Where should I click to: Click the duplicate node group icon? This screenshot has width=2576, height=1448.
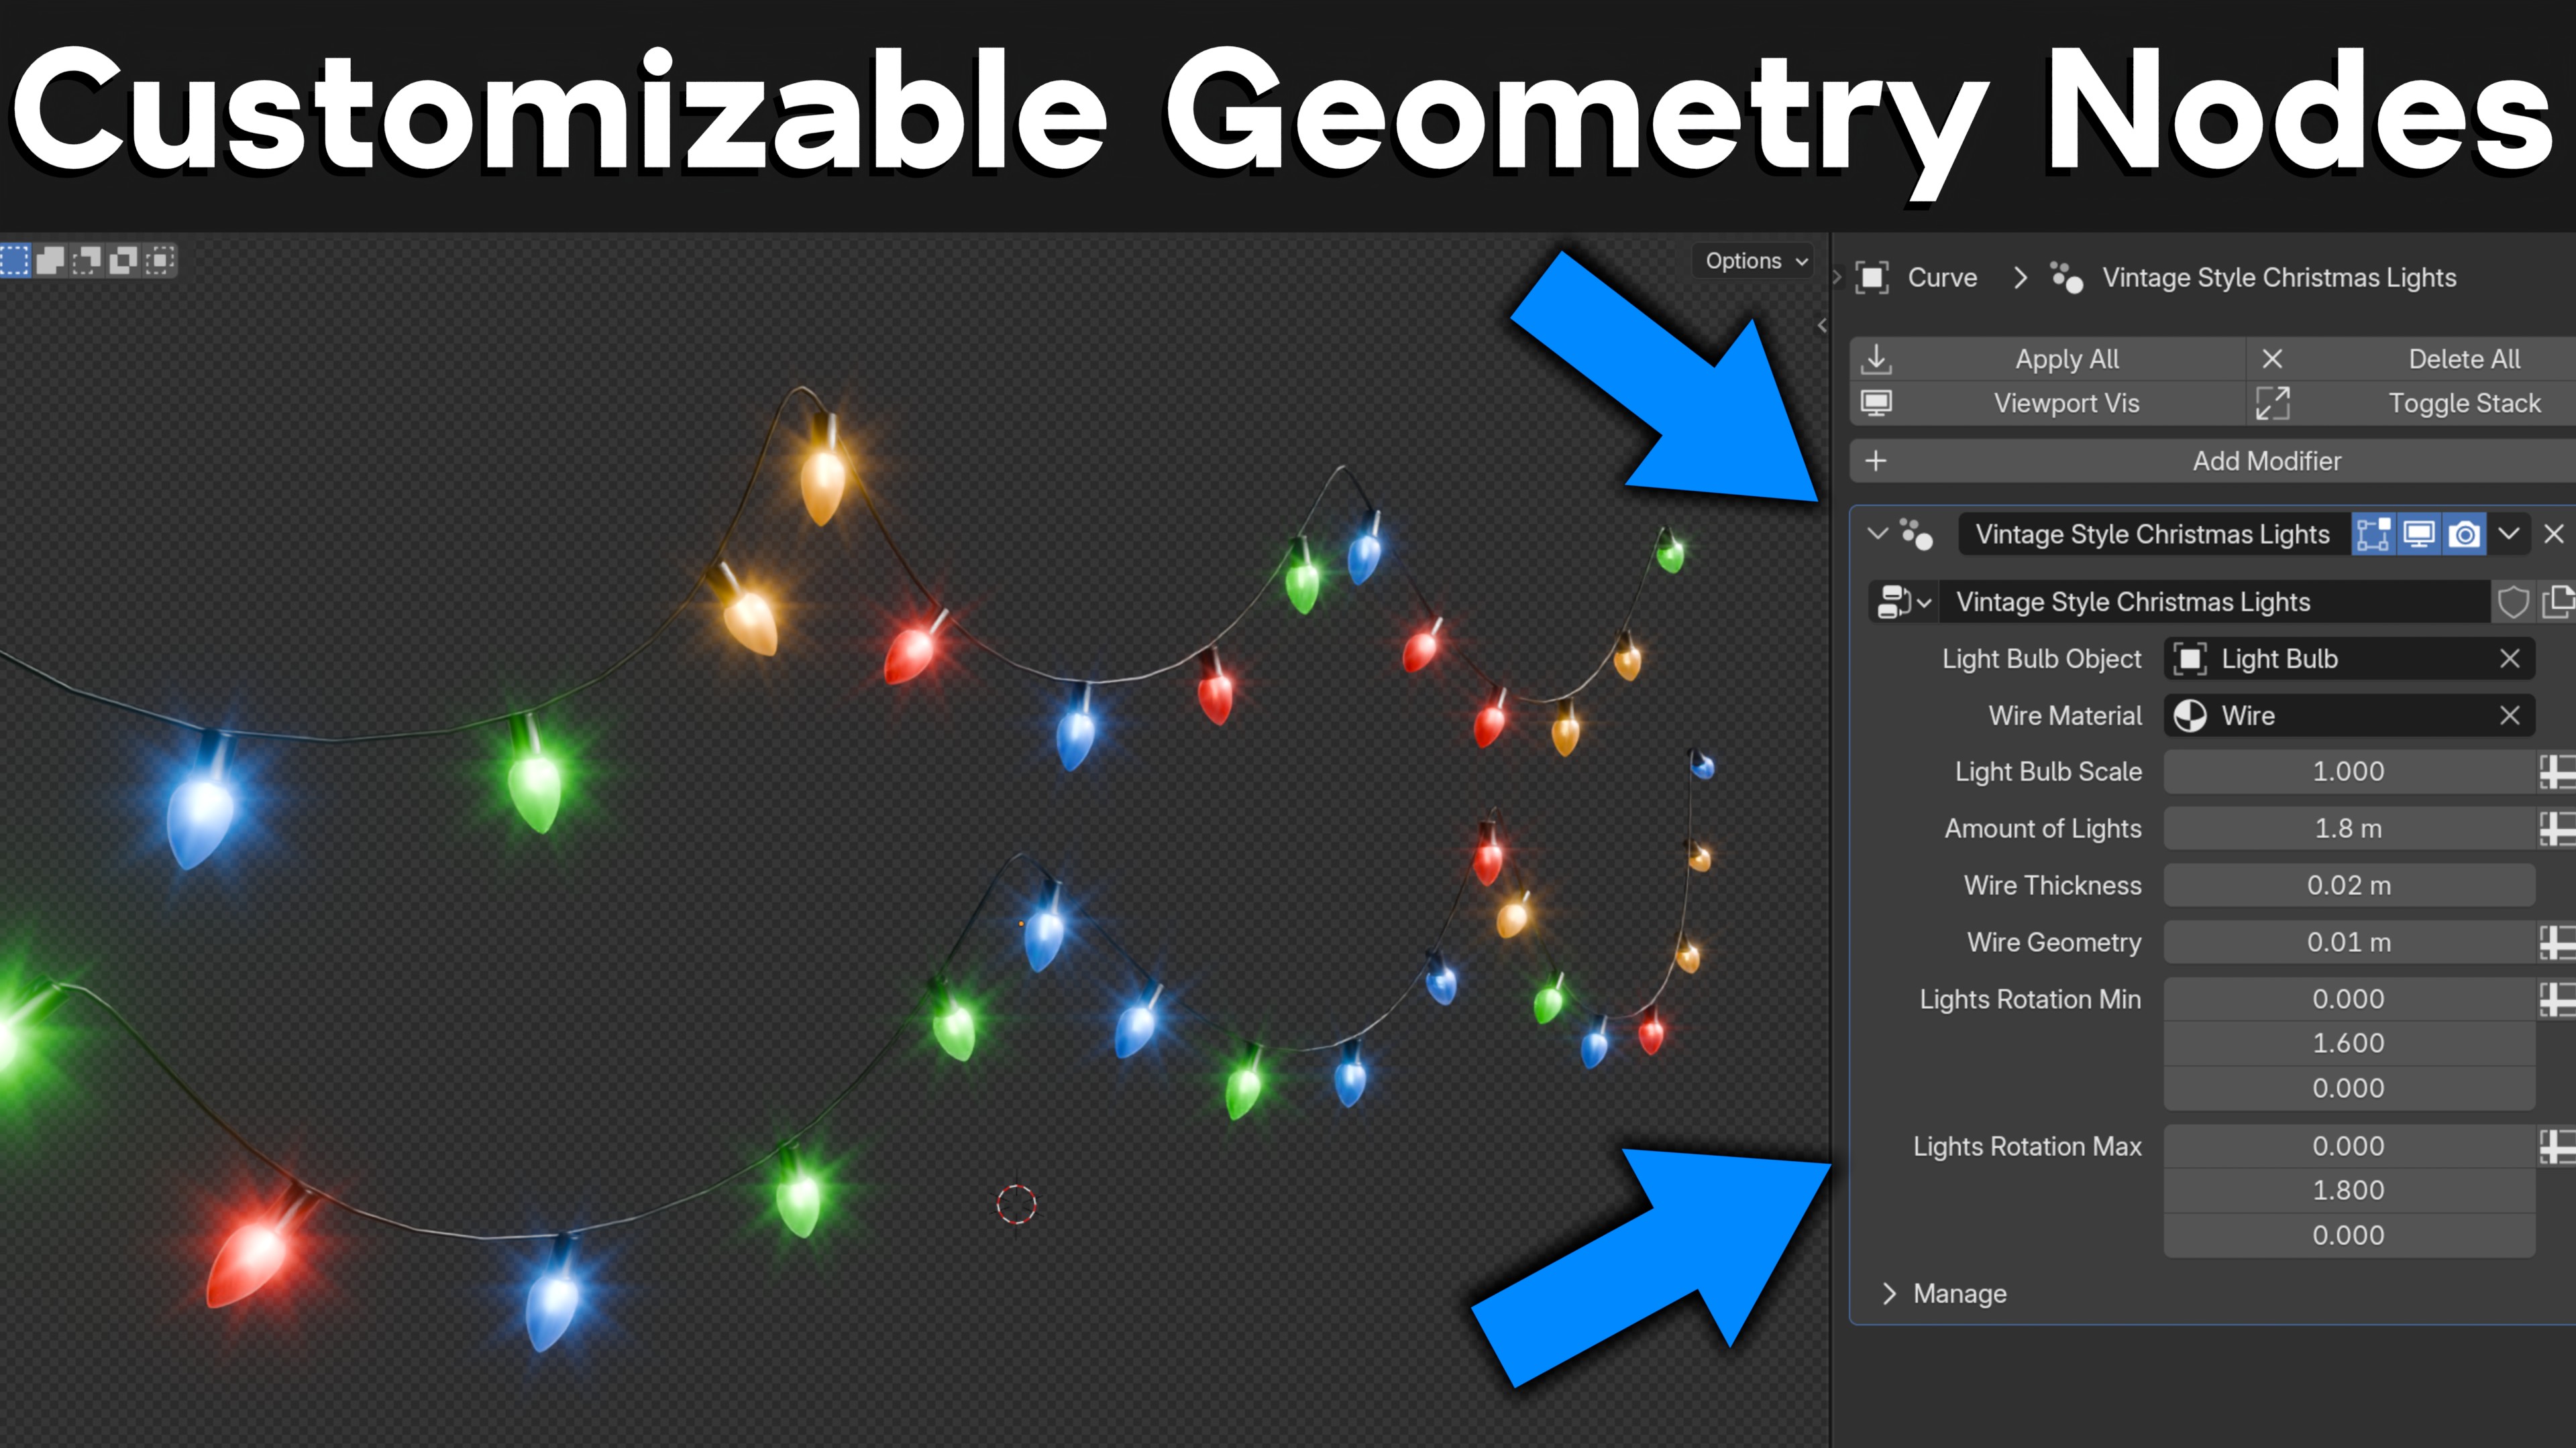pos(2558,603)
